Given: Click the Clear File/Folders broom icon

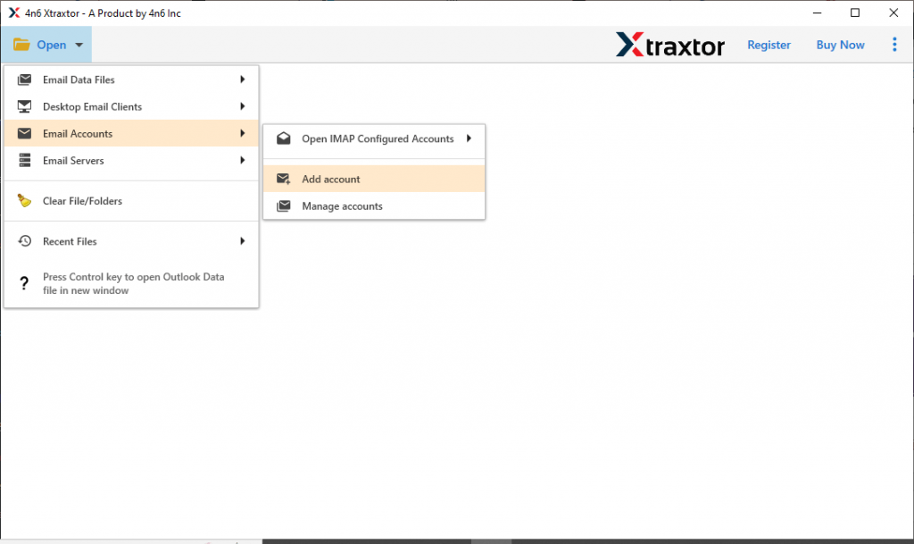Looking at the screenshot, I should point(25,201).
